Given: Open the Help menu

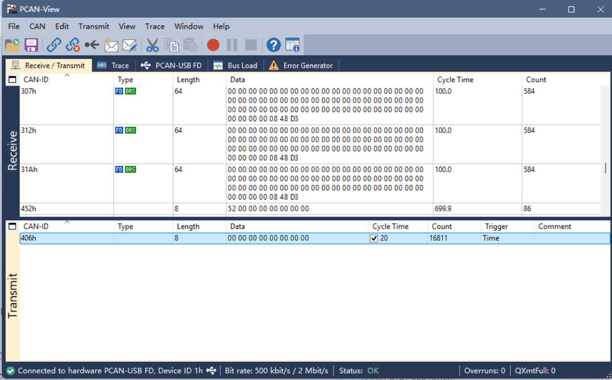Looking at the screenshot, I should 221,26.
